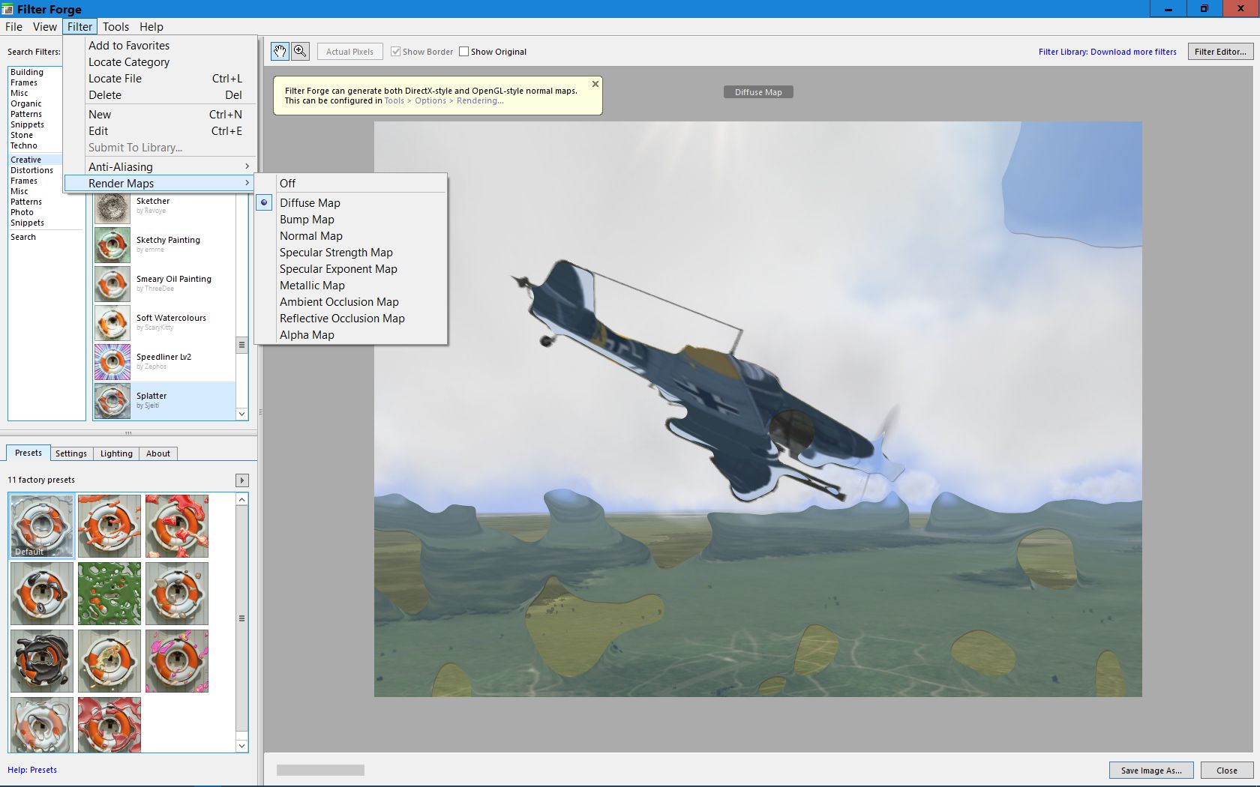The height and width of the screenshot is (787, 1260).
Task: Expand the Anti-Aliasing submenu
Action: pyautogui.click(x=160, y=167)
